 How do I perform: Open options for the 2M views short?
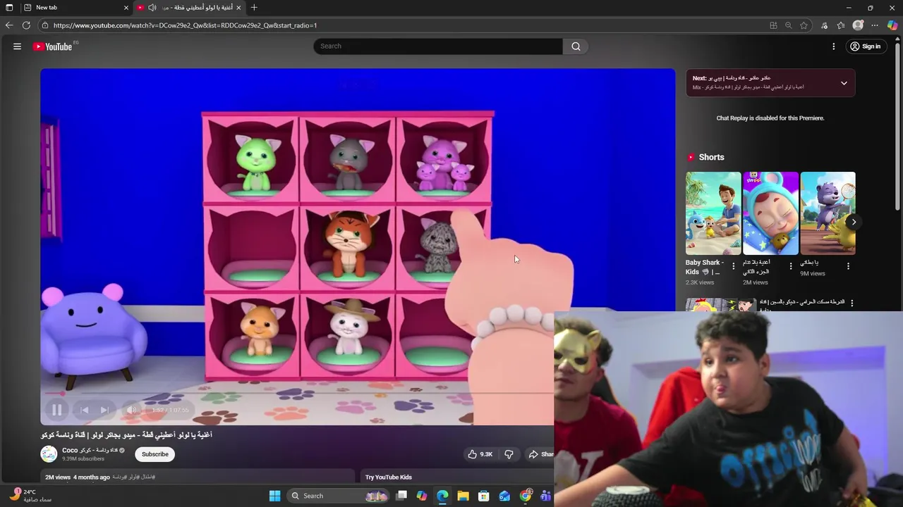coord(790,266)
